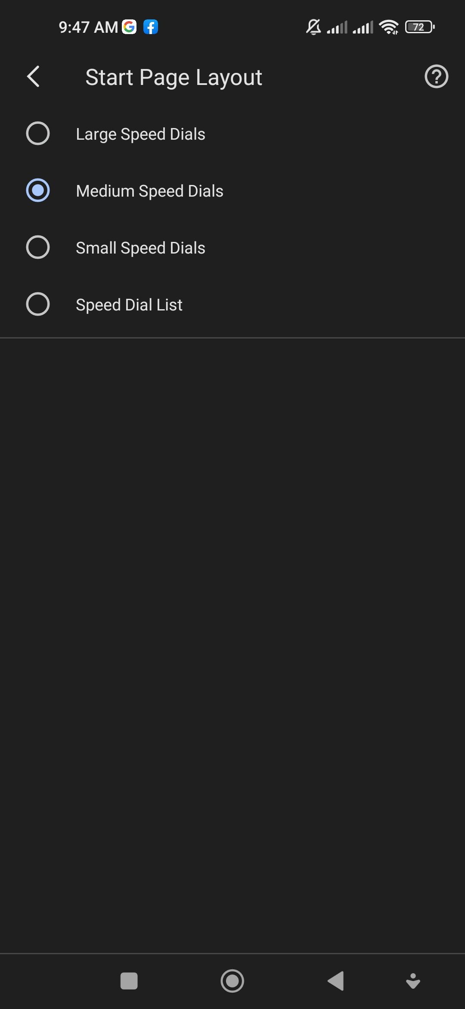Tap the battery level indicator
Image resolution: width=465 pixels, height=1009 pixels.
(x=420, y=27)
